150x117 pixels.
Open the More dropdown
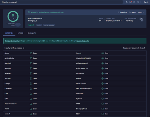click(141, 12)
